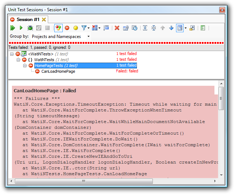
Task: Click horizontal scrollbar right arrow
Action: pyautogui.click(x=215, y=181)
